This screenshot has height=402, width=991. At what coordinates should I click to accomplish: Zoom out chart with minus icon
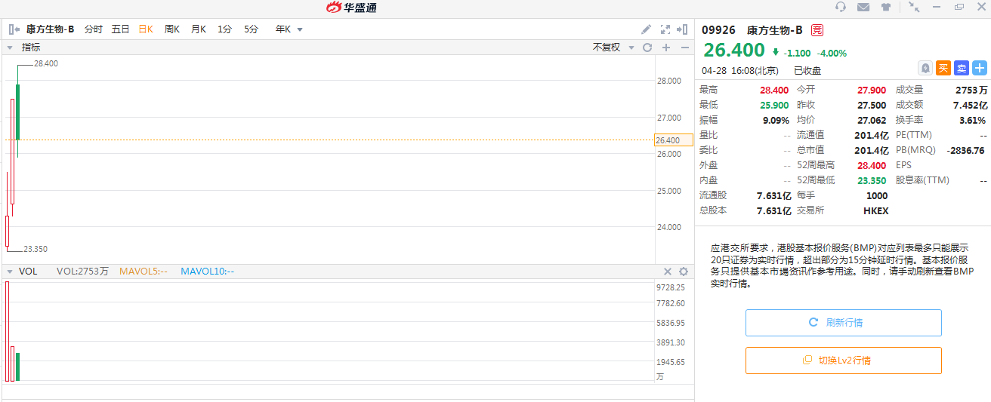tap(685, 48)
